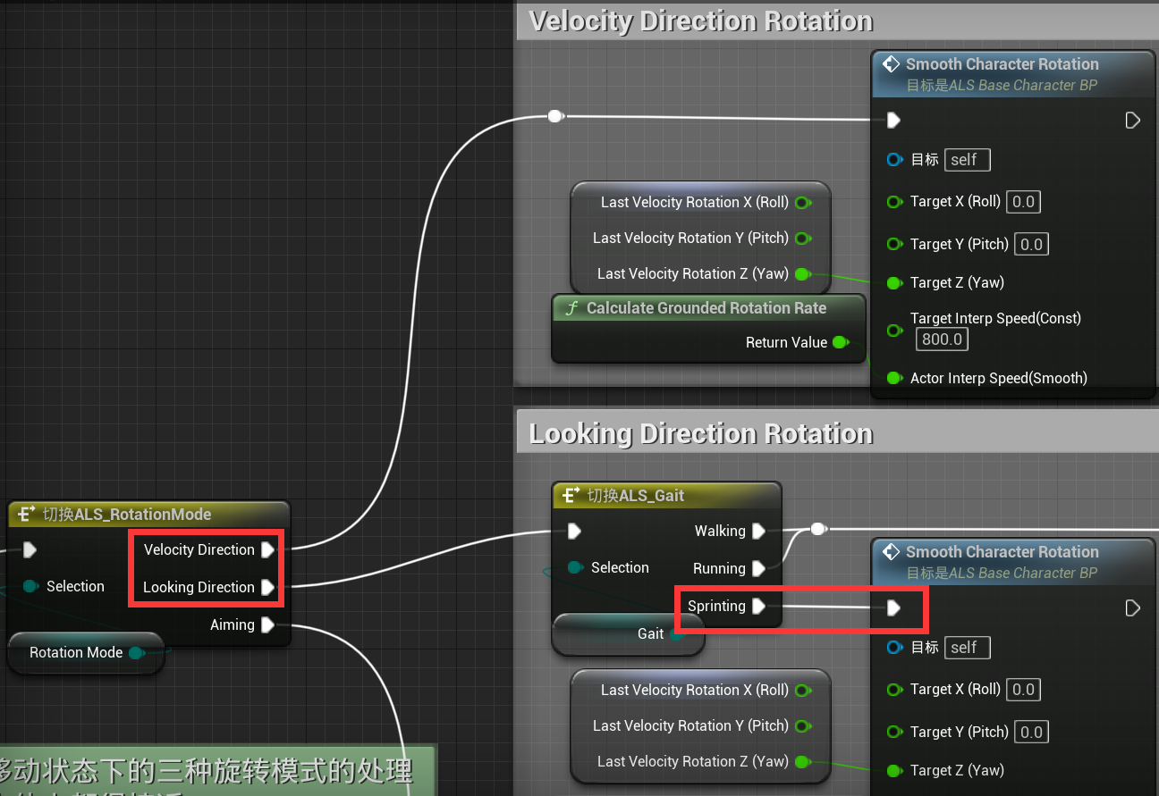Click the Gait variable output pin
Viewport: 1159px width, 796px height.
tap(676, 634)
